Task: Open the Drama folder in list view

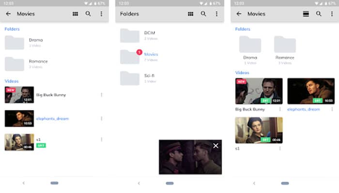Action: [x=15, y=42]
